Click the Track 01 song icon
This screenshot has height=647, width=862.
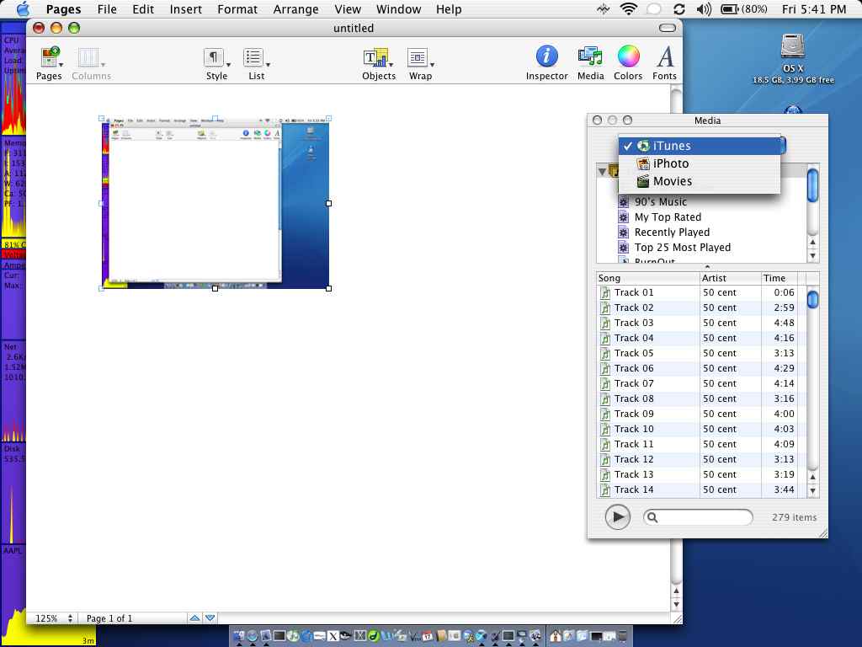[605, 292]
